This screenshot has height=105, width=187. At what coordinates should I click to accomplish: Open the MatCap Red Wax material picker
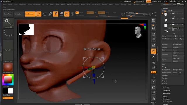point(8,68)
